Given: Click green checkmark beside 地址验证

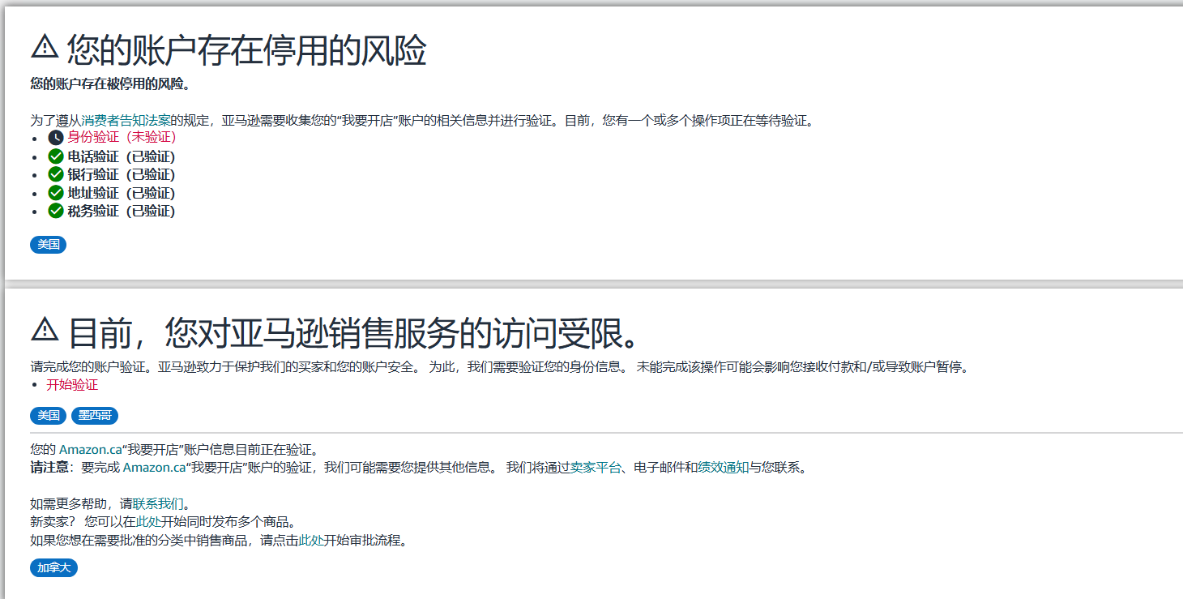Looking at the screenshot, I should (x=56, y=193).
